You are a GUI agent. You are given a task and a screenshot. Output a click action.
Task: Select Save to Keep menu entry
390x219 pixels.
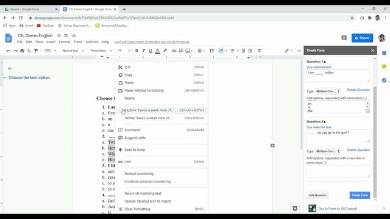pyautogui.click(x=161, y=150)
